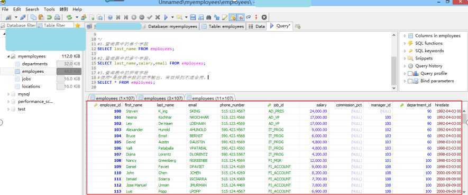Open the Tools menu
Image resolution: width=468 pixels, height=195 pixels.
tap(49, 9)
